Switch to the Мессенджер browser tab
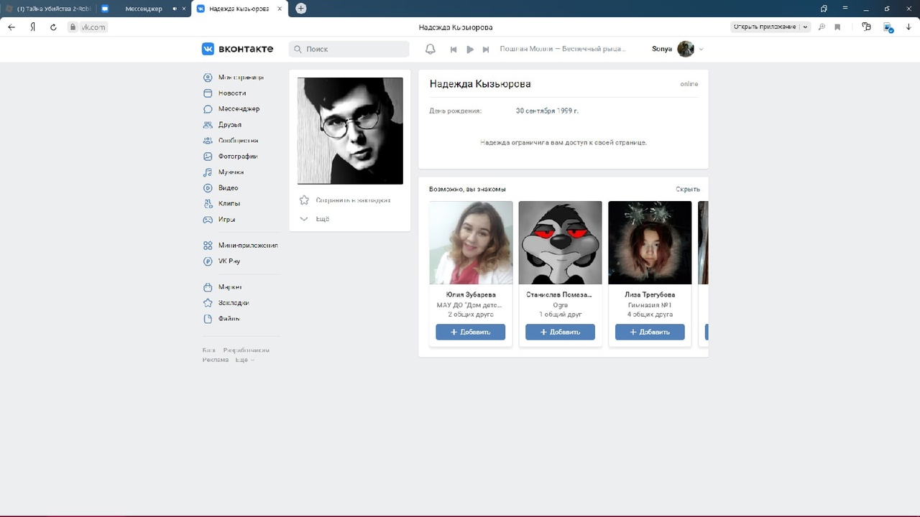This screenshot has height=517, width=920. click(143, 9)
